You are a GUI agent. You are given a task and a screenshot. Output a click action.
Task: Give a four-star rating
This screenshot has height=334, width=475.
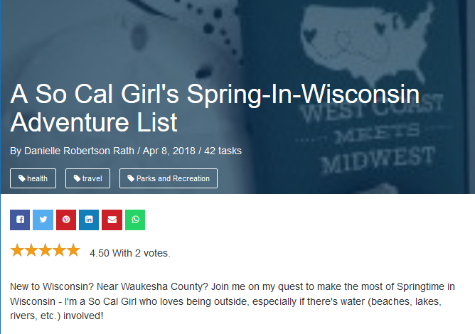click(x=59, y=250)
